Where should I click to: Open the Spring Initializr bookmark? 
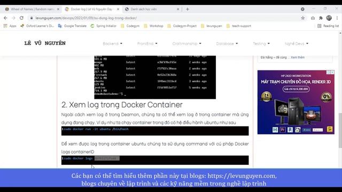103,26
